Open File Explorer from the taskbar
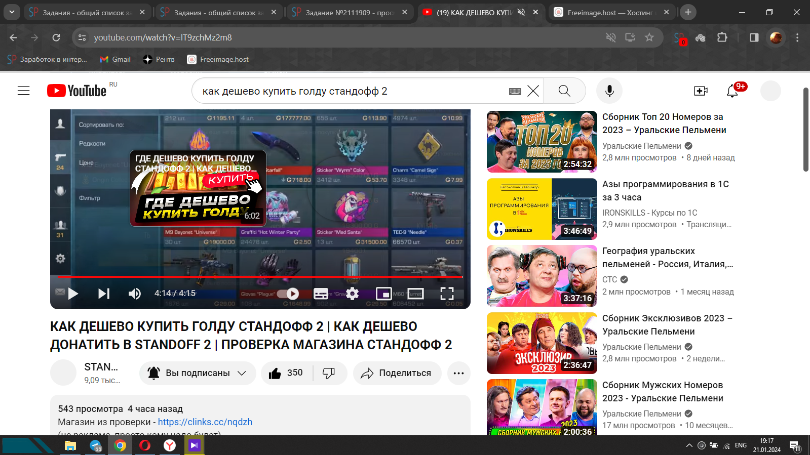Image resolution: width=810 pixels, height=455 pixels. [70, 445]
